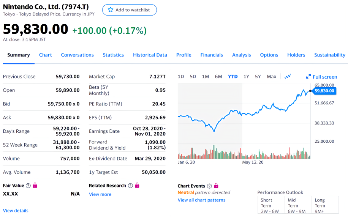Select the 1D chart range
Screen dimensions: 348x219
(181, 76)
